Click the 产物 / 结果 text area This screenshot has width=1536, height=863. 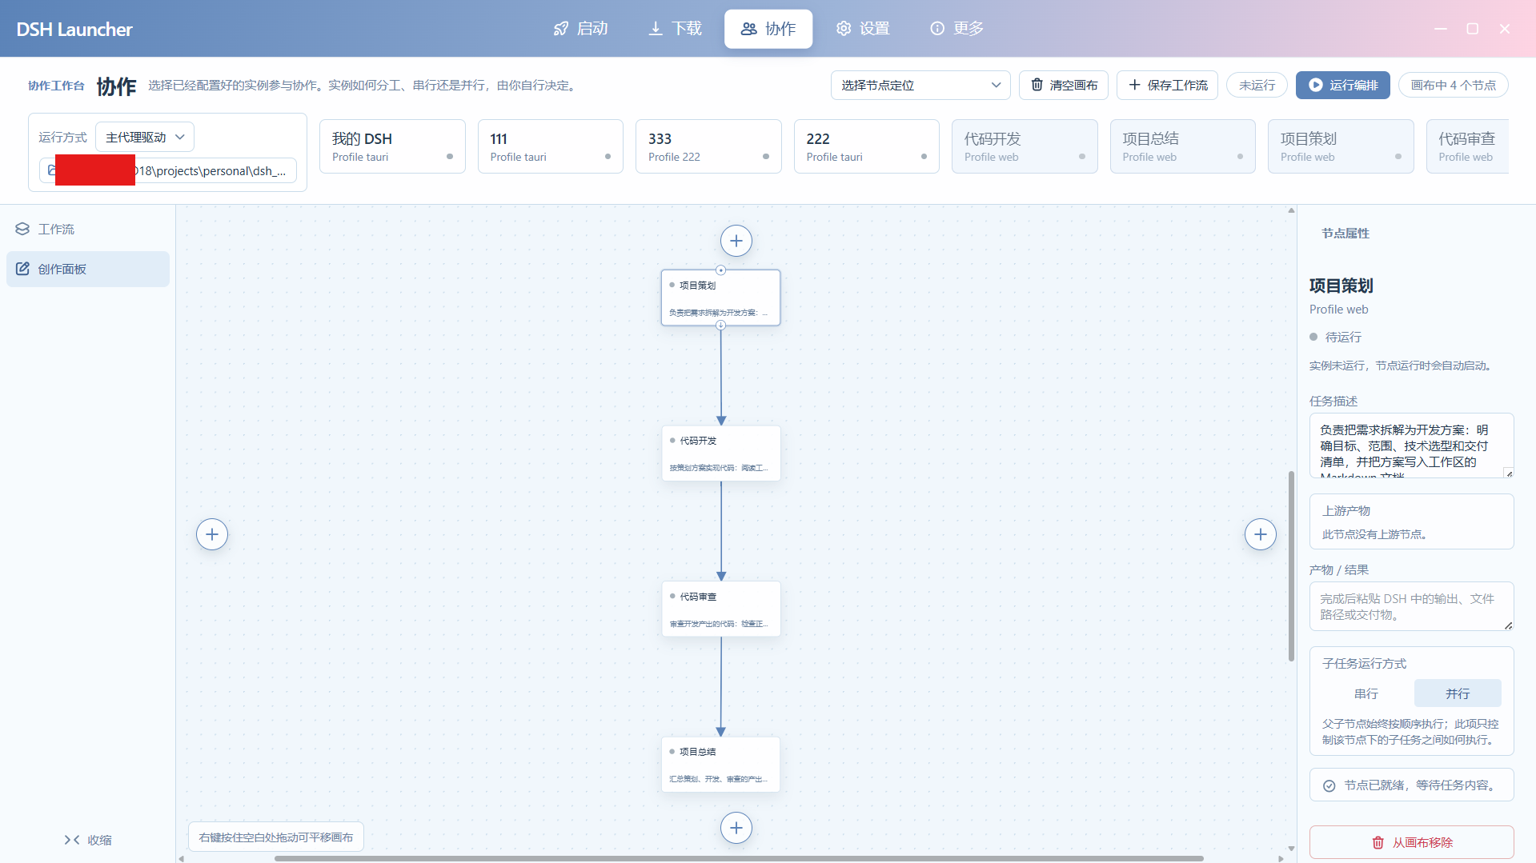[1411, 606]
